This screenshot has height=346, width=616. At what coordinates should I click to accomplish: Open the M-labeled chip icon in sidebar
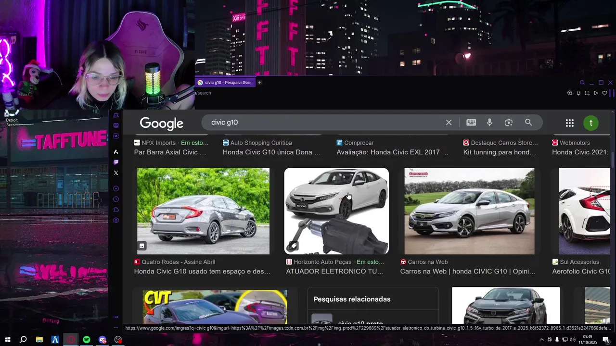click(116, 136)
